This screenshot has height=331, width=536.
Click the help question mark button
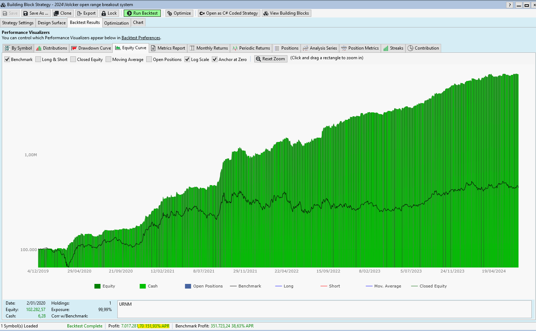coord(510,5)
